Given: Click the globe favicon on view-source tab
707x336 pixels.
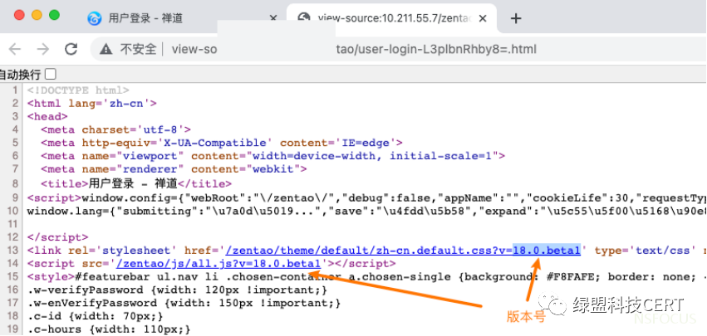Looking at the screenshot, I should [x=304, y=17].
